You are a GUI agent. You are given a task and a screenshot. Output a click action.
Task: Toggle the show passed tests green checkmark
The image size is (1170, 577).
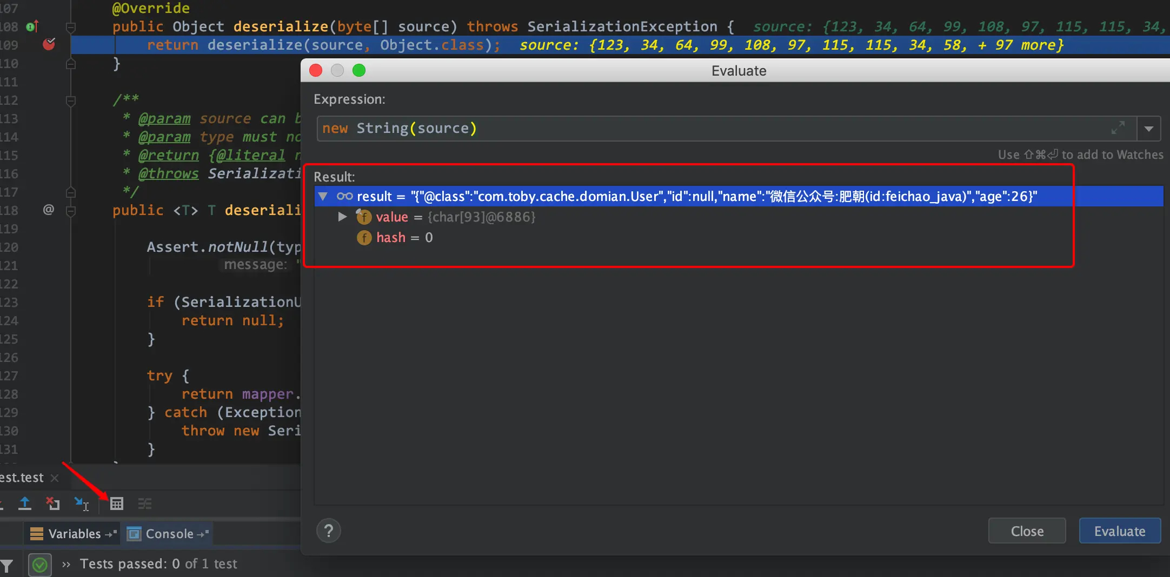pyautogui.click(x=39, y=565)
